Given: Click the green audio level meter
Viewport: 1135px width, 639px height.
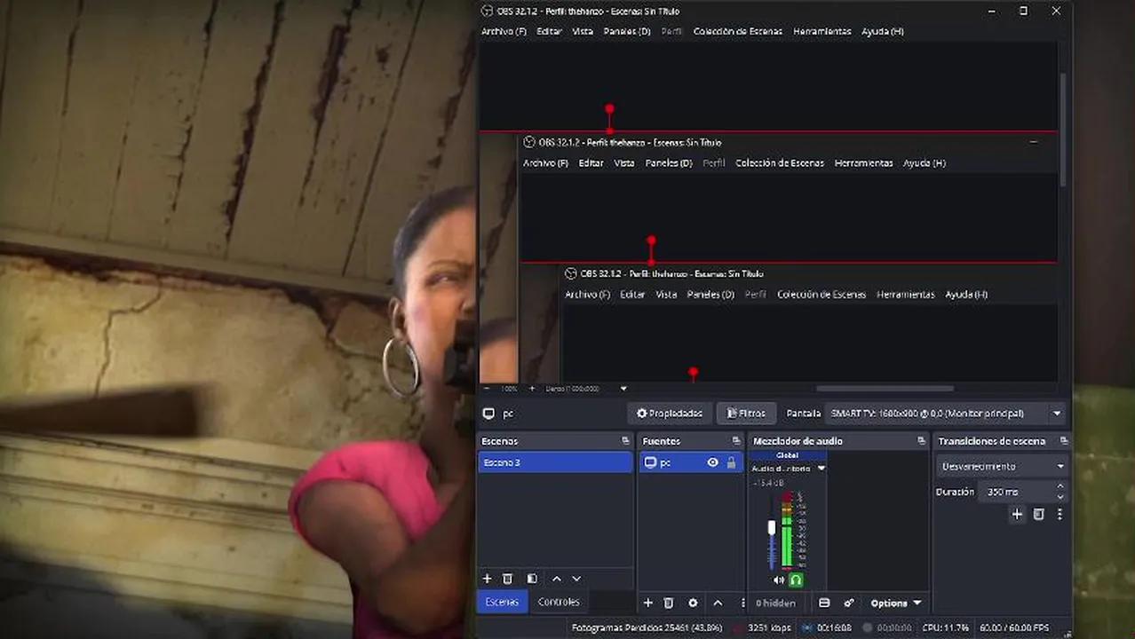Looking at the screenshot, I should (x=787, y=531).
